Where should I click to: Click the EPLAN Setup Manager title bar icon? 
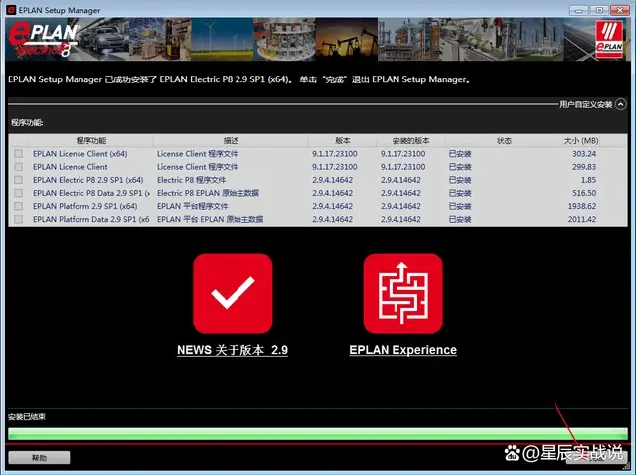coord(11,10)
